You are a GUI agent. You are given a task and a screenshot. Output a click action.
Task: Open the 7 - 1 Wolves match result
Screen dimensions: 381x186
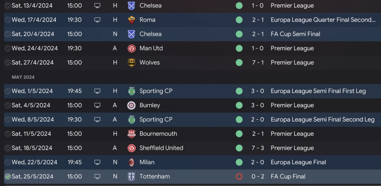(258, 63)
